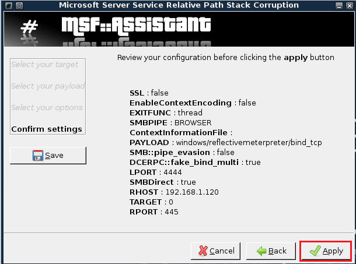Select the 'Select your target' step
The image size is (356, 264).
coord(45,65)
